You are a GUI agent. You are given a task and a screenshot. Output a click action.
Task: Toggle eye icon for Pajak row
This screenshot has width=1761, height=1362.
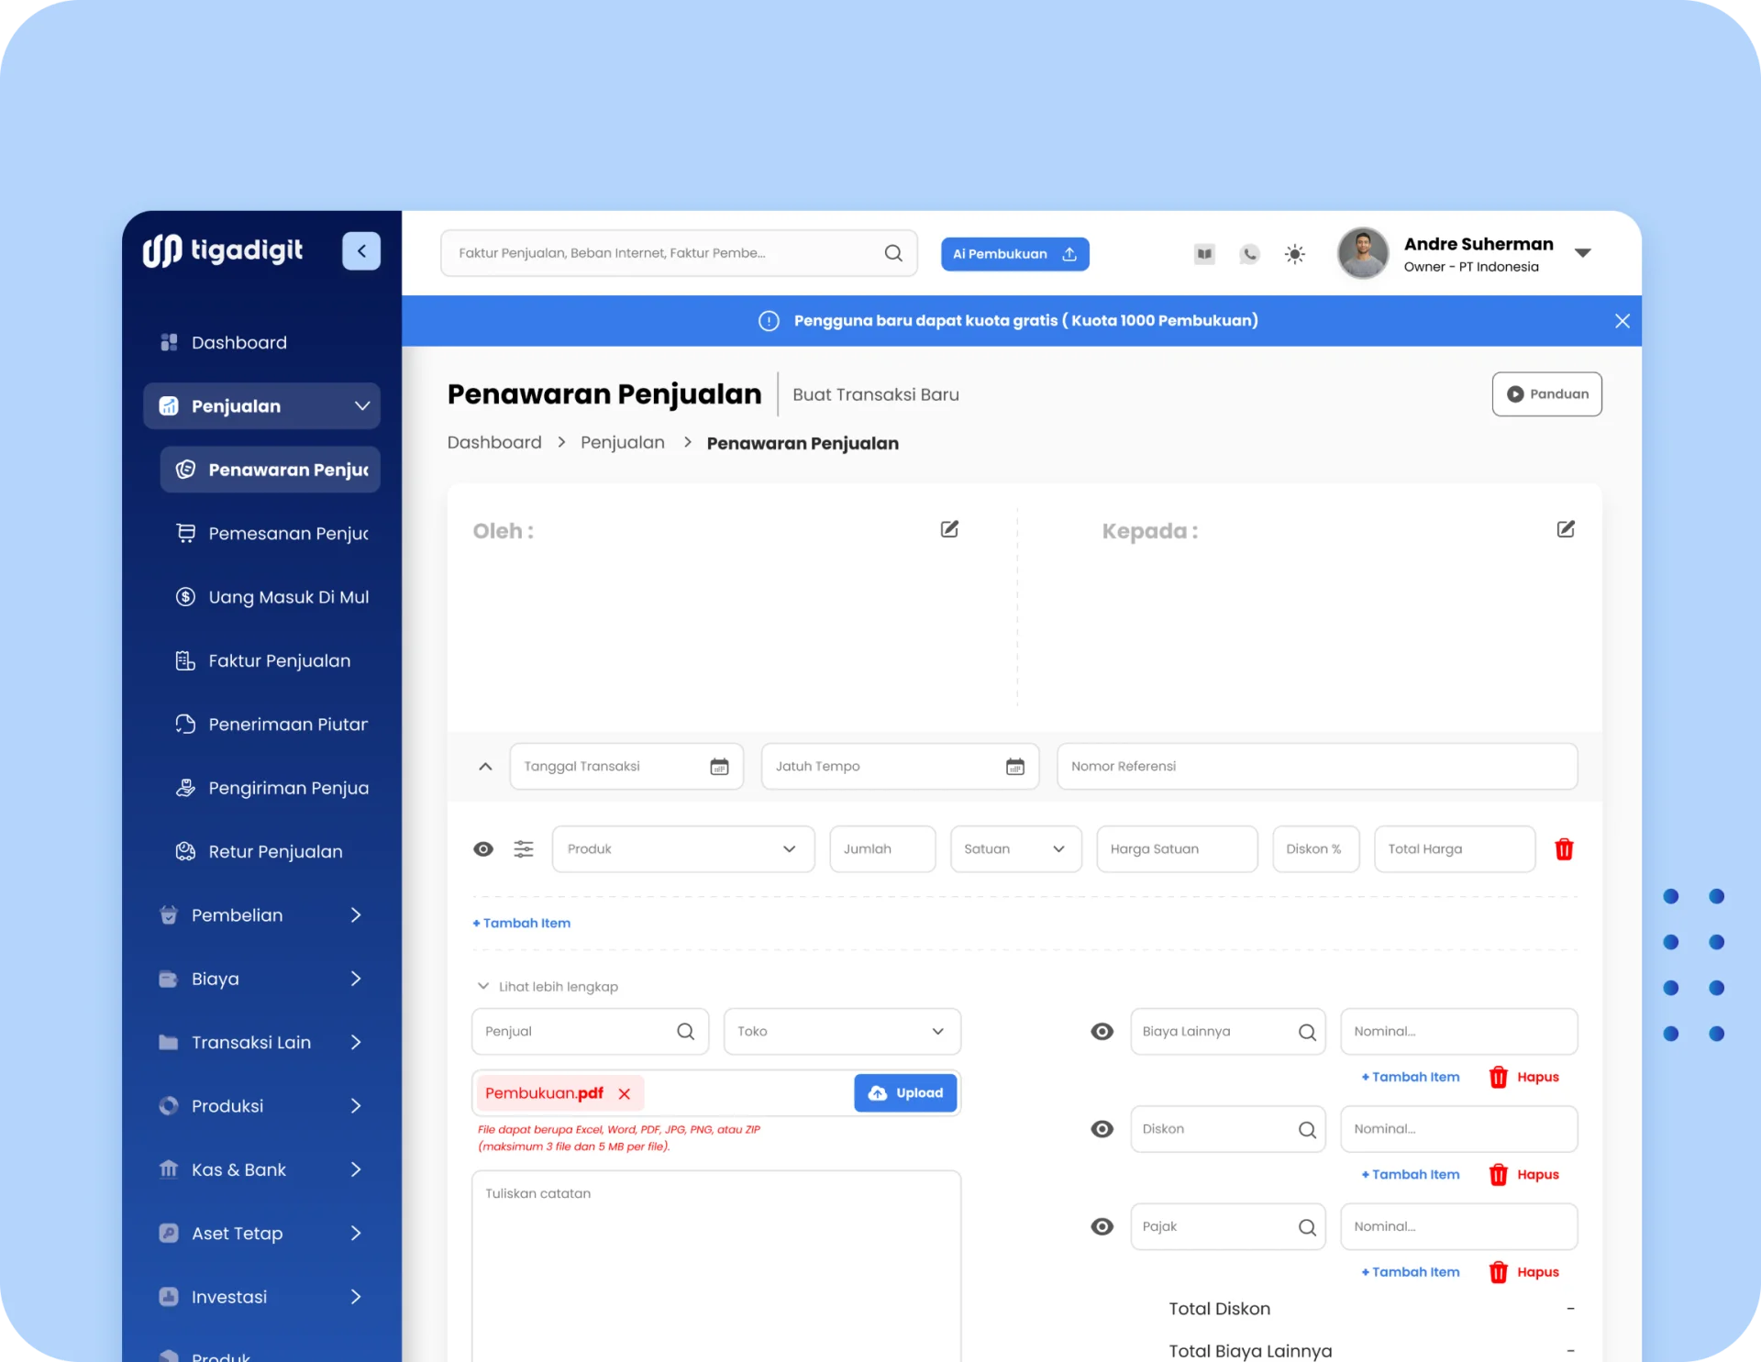[1102, 1227]
